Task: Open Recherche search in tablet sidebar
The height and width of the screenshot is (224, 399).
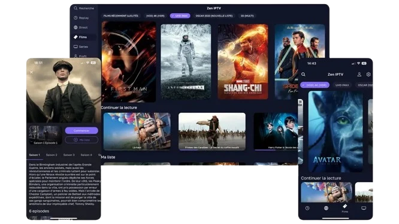Action: pos(84,8)
